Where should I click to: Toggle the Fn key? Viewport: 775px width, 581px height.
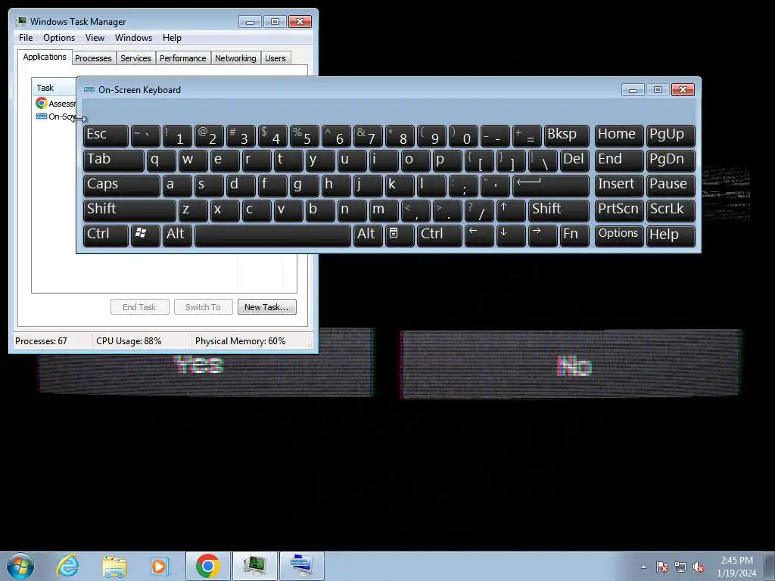tap(574, 235)
